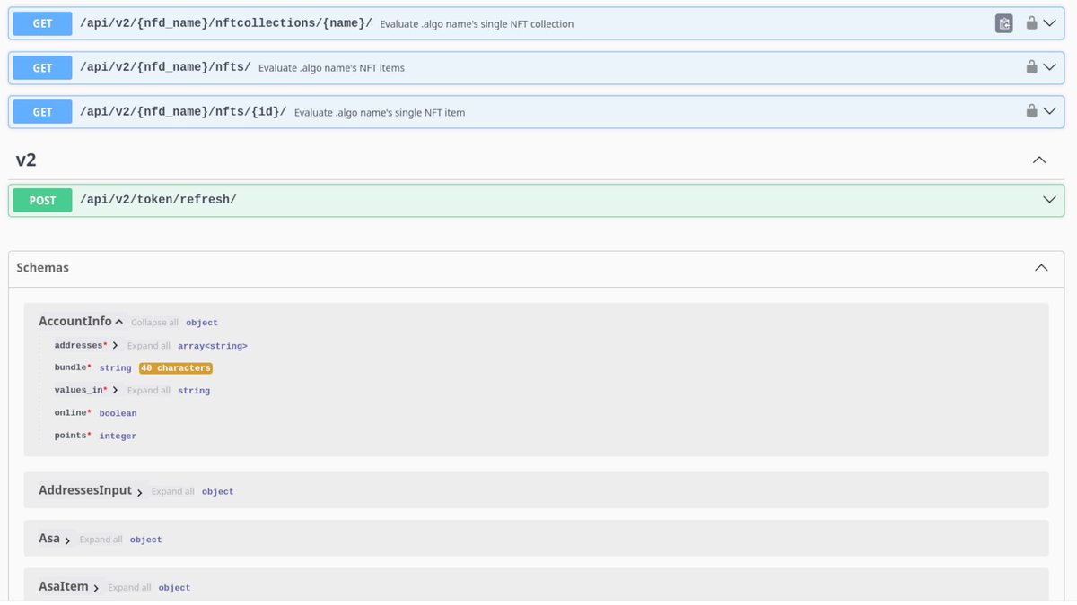Expand the AddressesInput schema arrow
1077x605 pixels.
(x=139, y=492)
